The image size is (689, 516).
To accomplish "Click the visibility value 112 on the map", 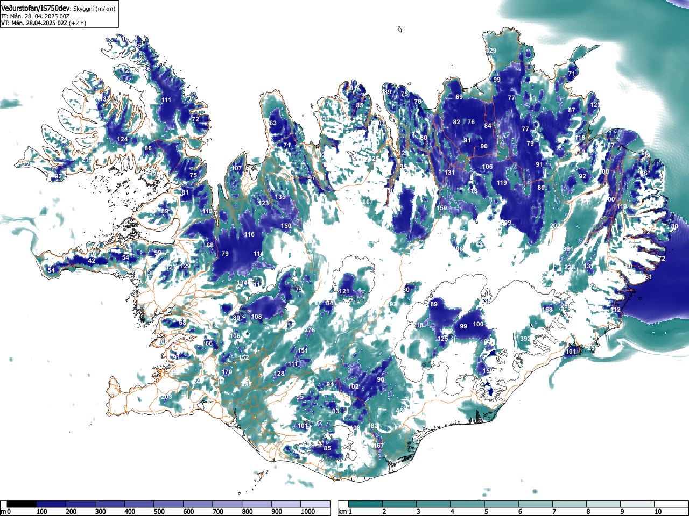I will [616, 310].
